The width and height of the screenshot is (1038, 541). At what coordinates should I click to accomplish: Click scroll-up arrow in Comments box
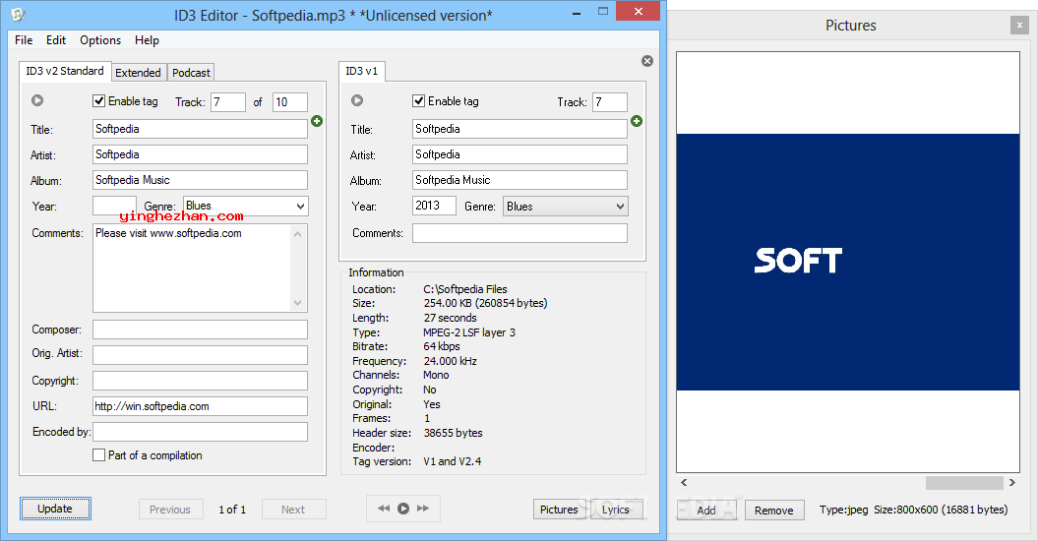tap(298, 234)
